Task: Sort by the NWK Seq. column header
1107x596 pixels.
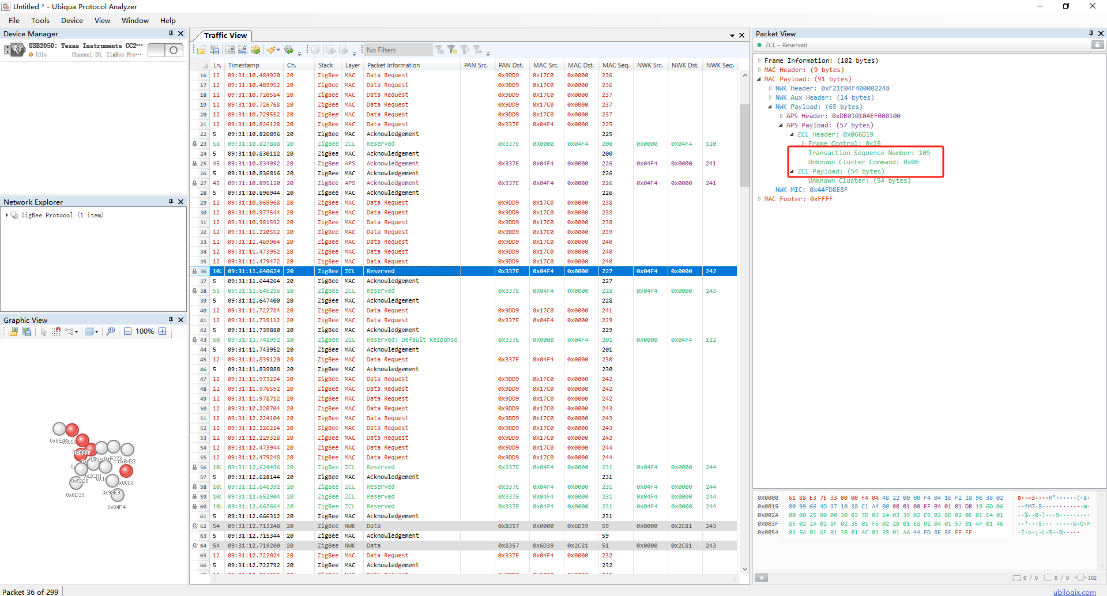Action: click(720, 65)
